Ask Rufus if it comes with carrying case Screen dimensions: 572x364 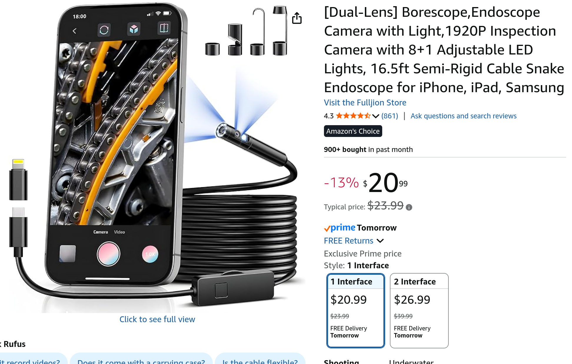[x=141, y=360]
